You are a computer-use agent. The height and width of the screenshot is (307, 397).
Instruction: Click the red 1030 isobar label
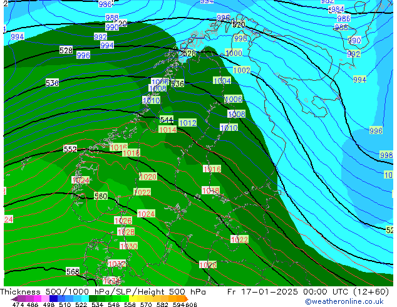coord(128,246)
